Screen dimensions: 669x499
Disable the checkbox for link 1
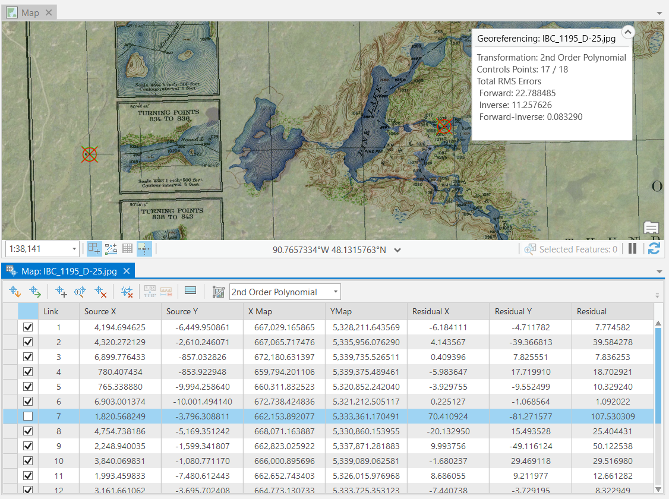tap(27, 327)
